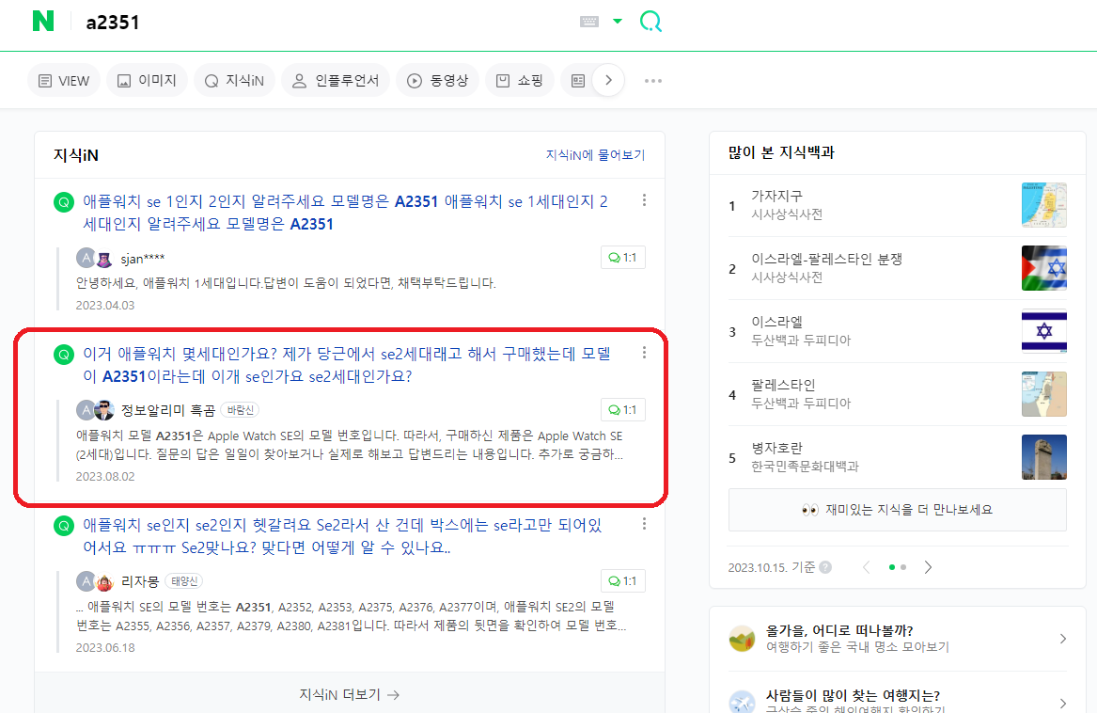1097x713 pixels.
Task: Click the partially hidden news tab icon
Action: click(x=578, y=81)
